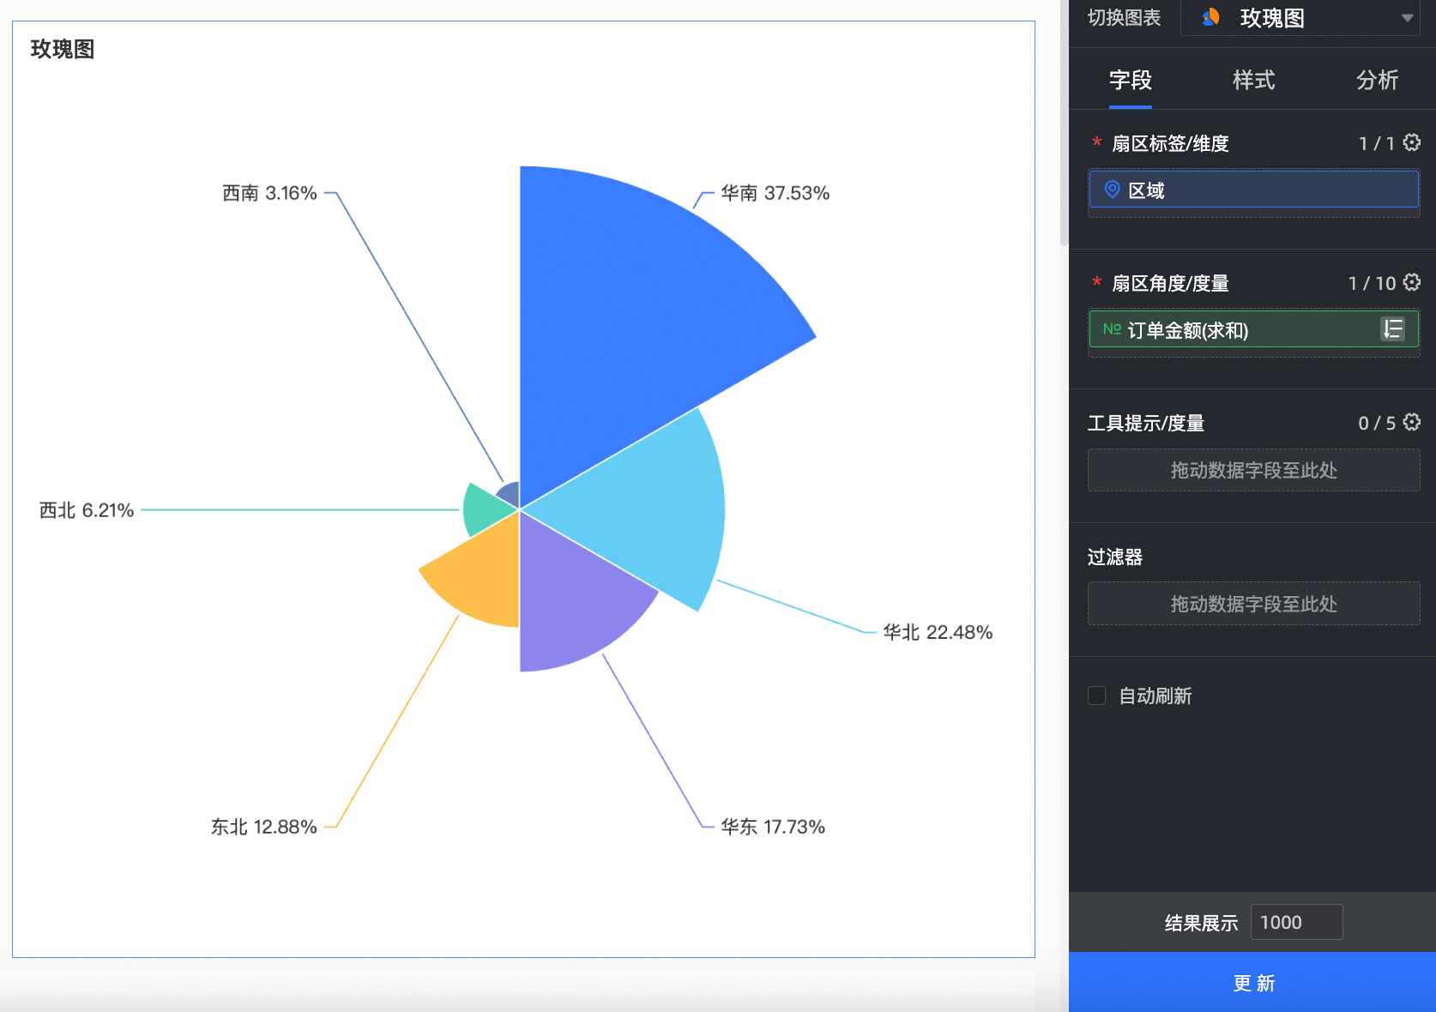The image size is (1436, 1012).
Task: Select the 区域 dimension field pill
Action: click(x=1253, y=190)
